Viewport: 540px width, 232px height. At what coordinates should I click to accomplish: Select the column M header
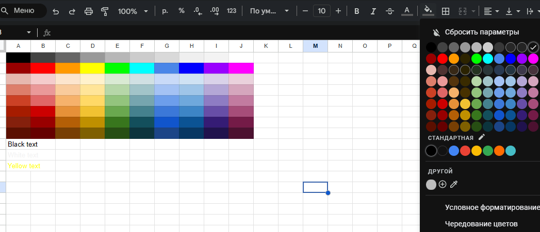(x=316, y=46)
